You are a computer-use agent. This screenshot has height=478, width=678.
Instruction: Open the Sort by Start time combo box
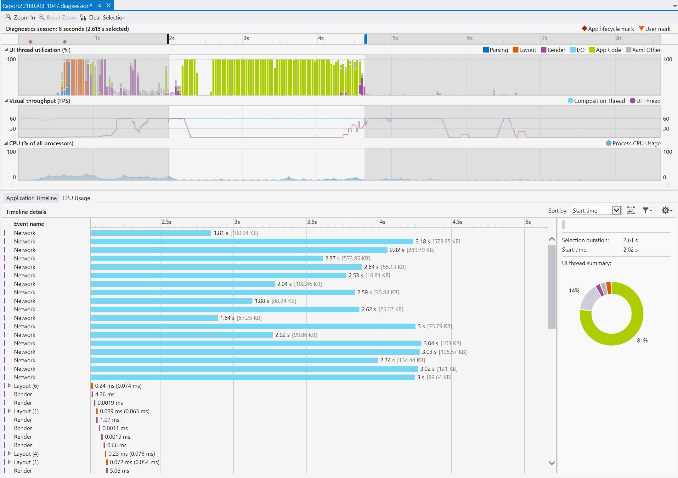[596, 210]
